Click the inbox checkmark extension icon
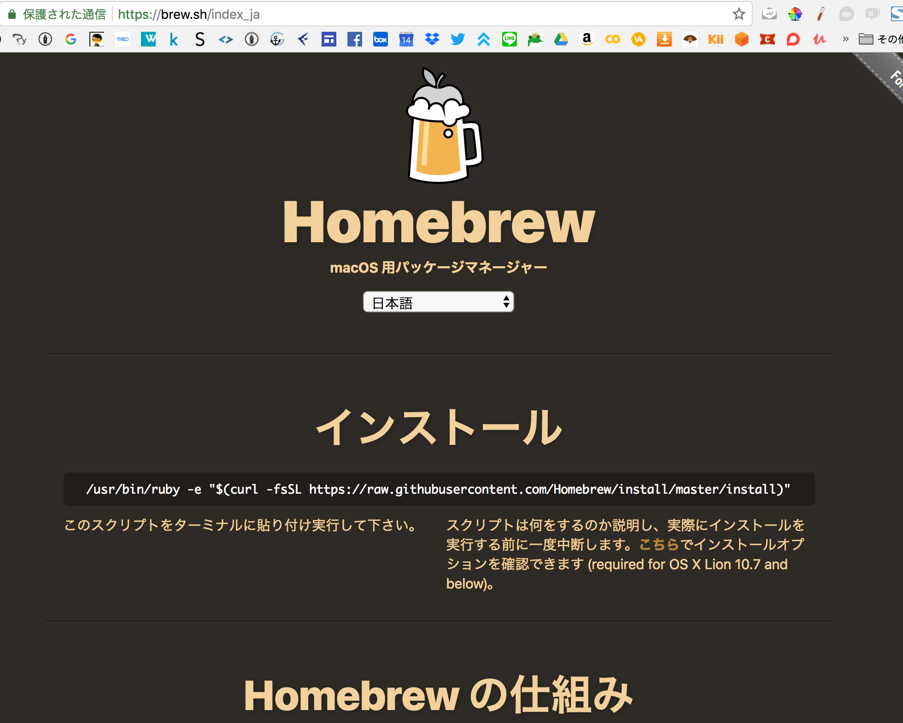The width and height of the screenshot is (903, 723). pyautogui.click(x=769, y=14)
